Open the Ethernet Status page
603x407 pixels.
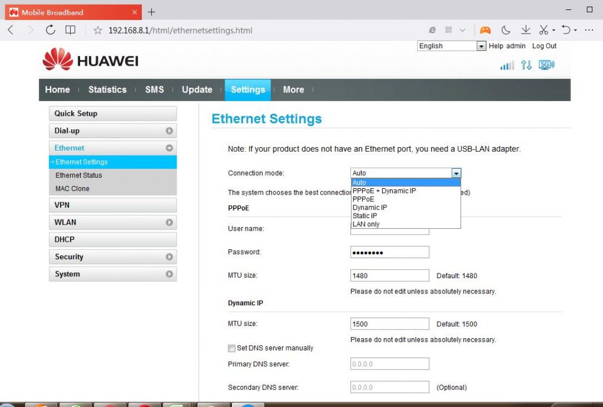pos(78,175)
